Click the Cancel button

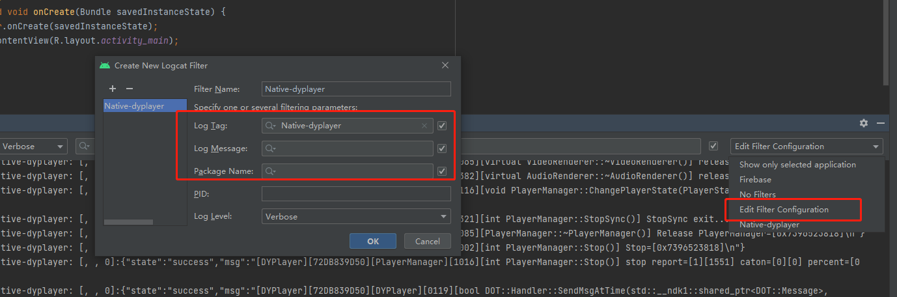427,241
